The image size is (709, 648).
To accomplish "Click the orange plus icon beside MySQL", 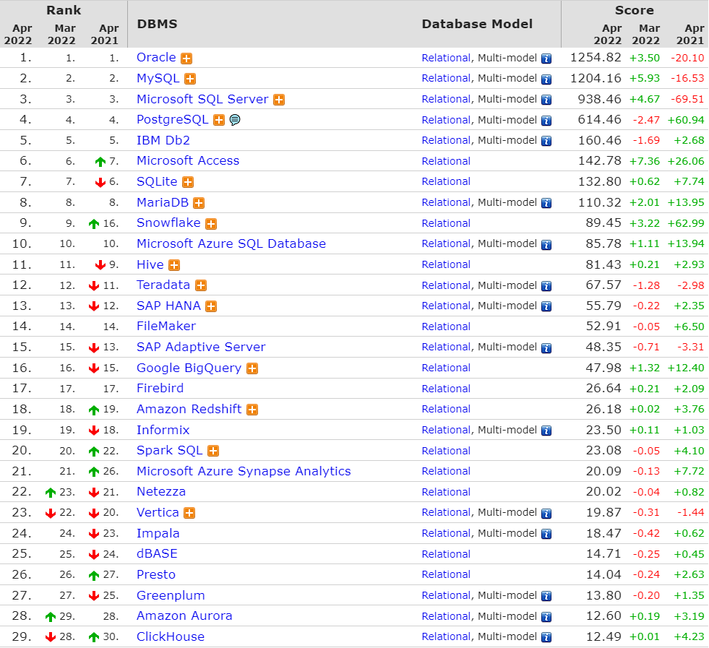I will 190,79.
